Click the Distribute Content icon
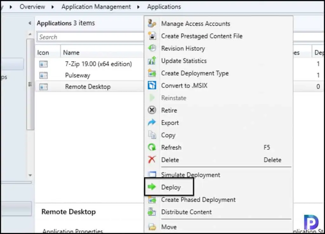This screenshot has width=325, height=234. coord(152,212)
